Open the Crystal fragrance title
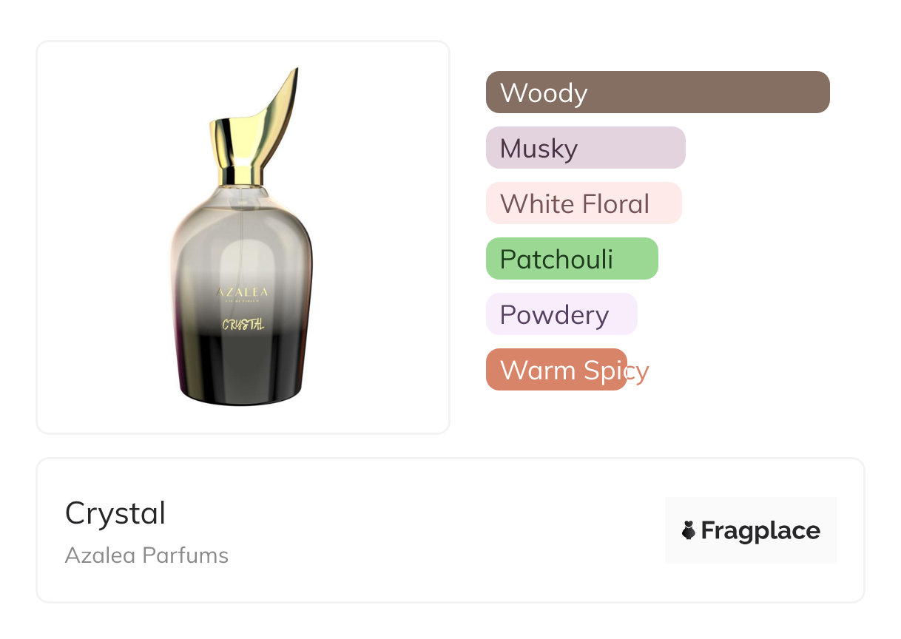Screen dimensions: 901x639 tap(115, 513)
